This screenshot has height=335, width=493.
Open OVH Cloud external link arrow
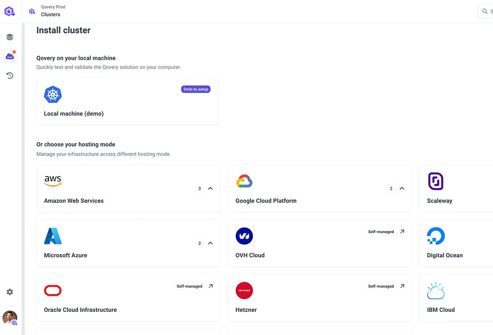[402, 232]
